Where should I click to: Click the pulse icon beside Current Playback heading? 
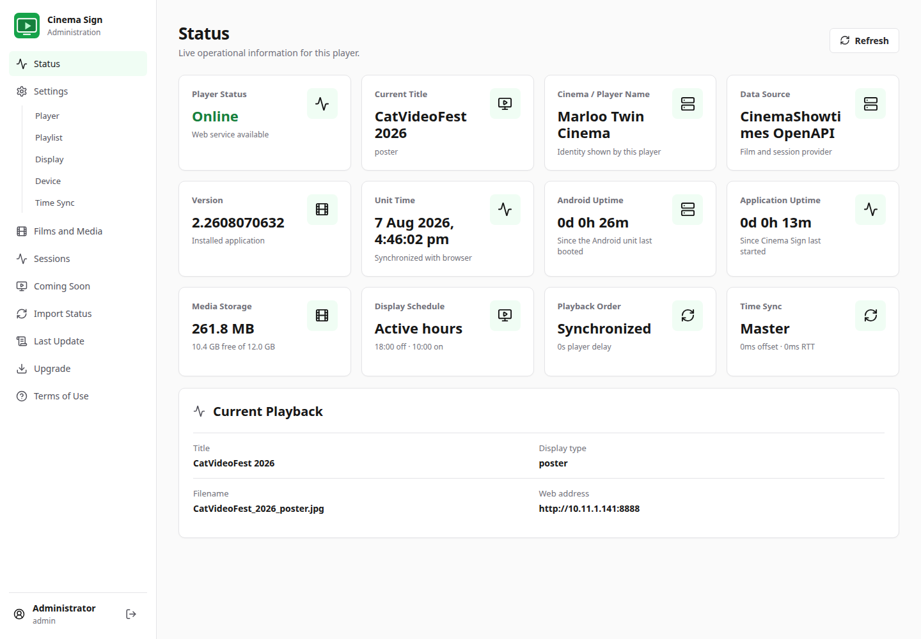200,412
